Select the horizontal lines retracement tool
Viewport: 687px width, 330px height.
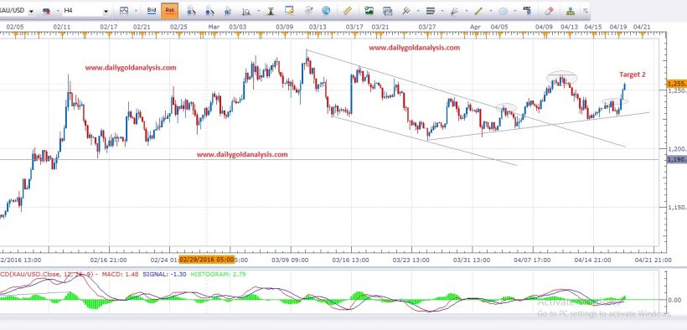[x=431, y=11]
